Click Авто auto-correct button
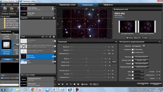 pyautogui.click(x=114, y=62)
